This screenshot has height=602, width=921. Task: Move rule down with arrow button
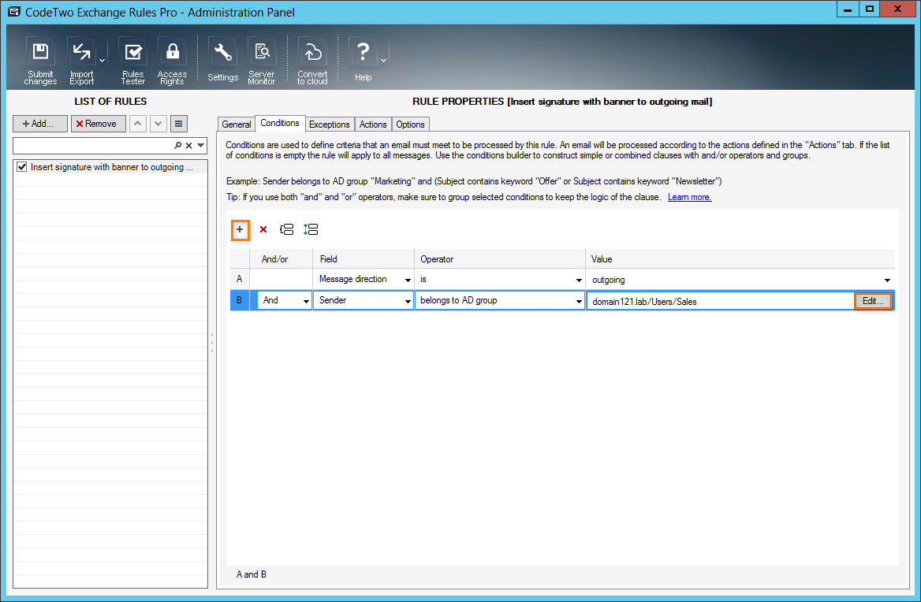point(158,124)
